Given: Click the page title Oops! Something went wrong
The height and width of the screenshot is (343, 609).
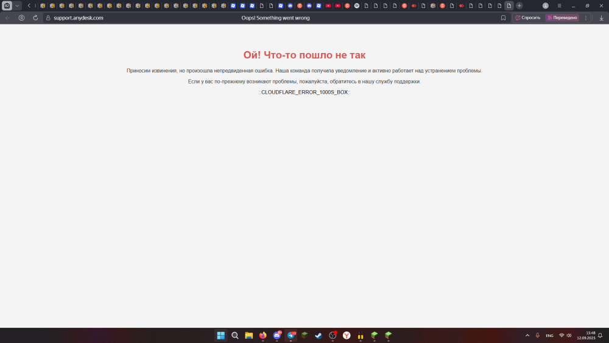Looking at the screenshot, I should point(275,18).
